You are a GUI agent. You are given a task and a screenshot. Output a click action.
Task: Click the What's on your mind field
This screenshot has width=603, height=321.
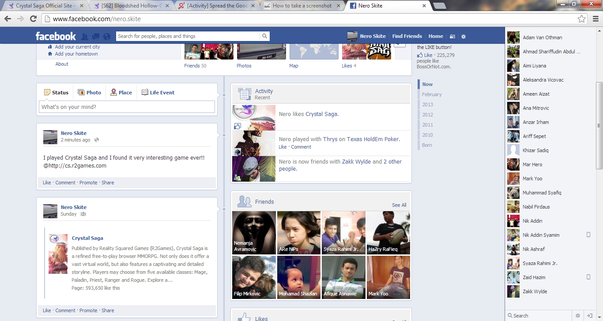(x=127, y=107)
